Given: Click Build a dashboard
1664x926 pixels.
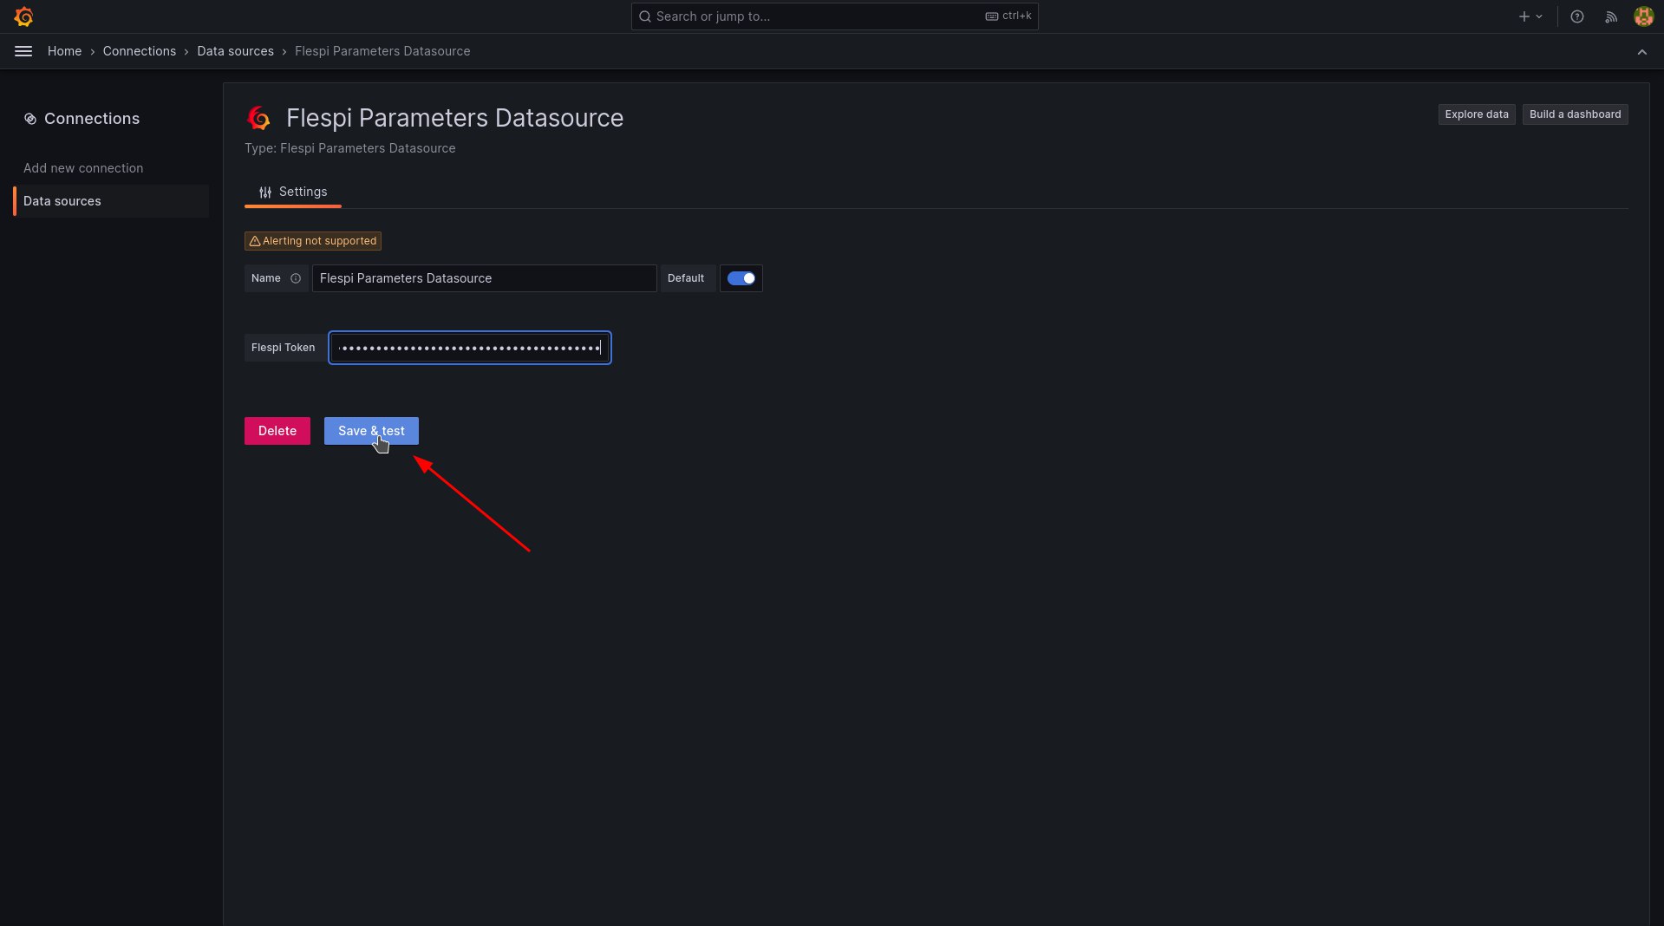Looking at the screenshot, I should (x=1575, y=114).
